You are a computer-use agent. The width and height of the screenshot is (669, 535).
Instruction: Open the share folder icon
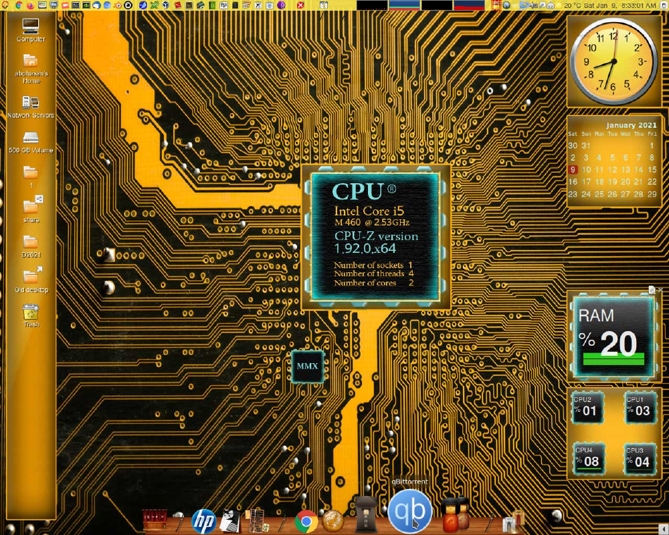pos(31,210)
